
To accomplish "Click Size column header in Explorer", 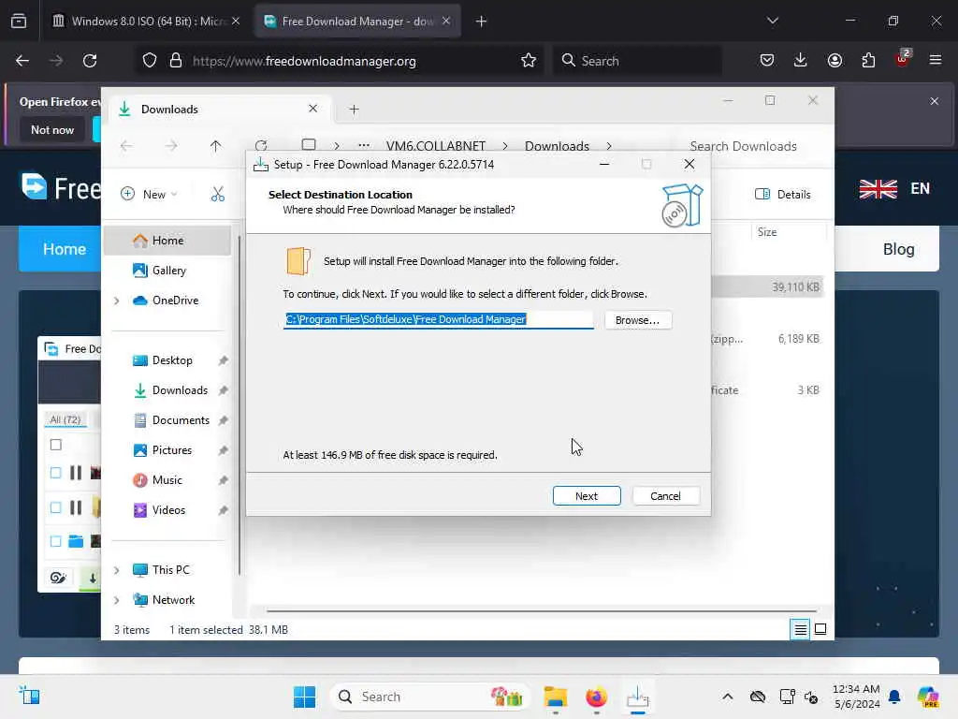I will coord(767,232).
